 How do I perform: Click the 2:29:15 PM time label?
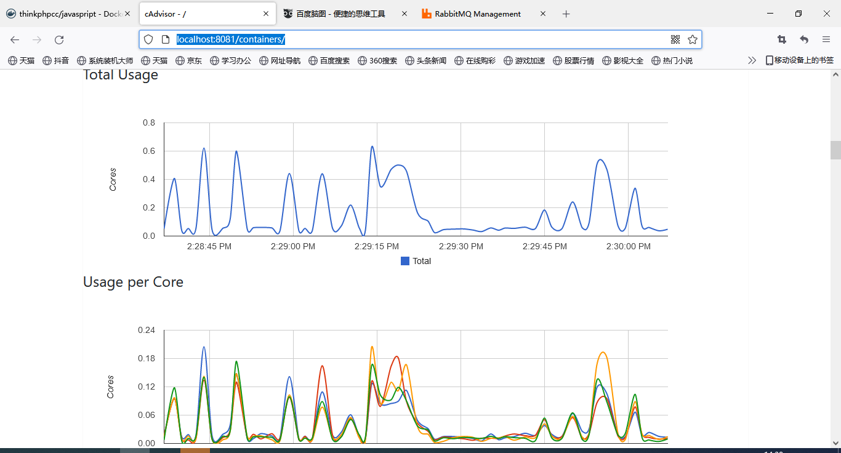[377, 246]
